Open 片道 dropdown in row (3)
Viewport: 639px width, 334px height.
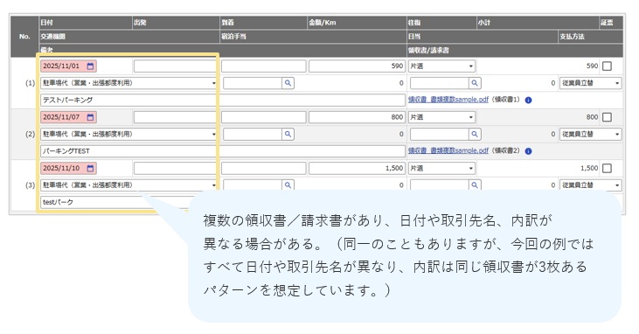(x=441, y=169)
